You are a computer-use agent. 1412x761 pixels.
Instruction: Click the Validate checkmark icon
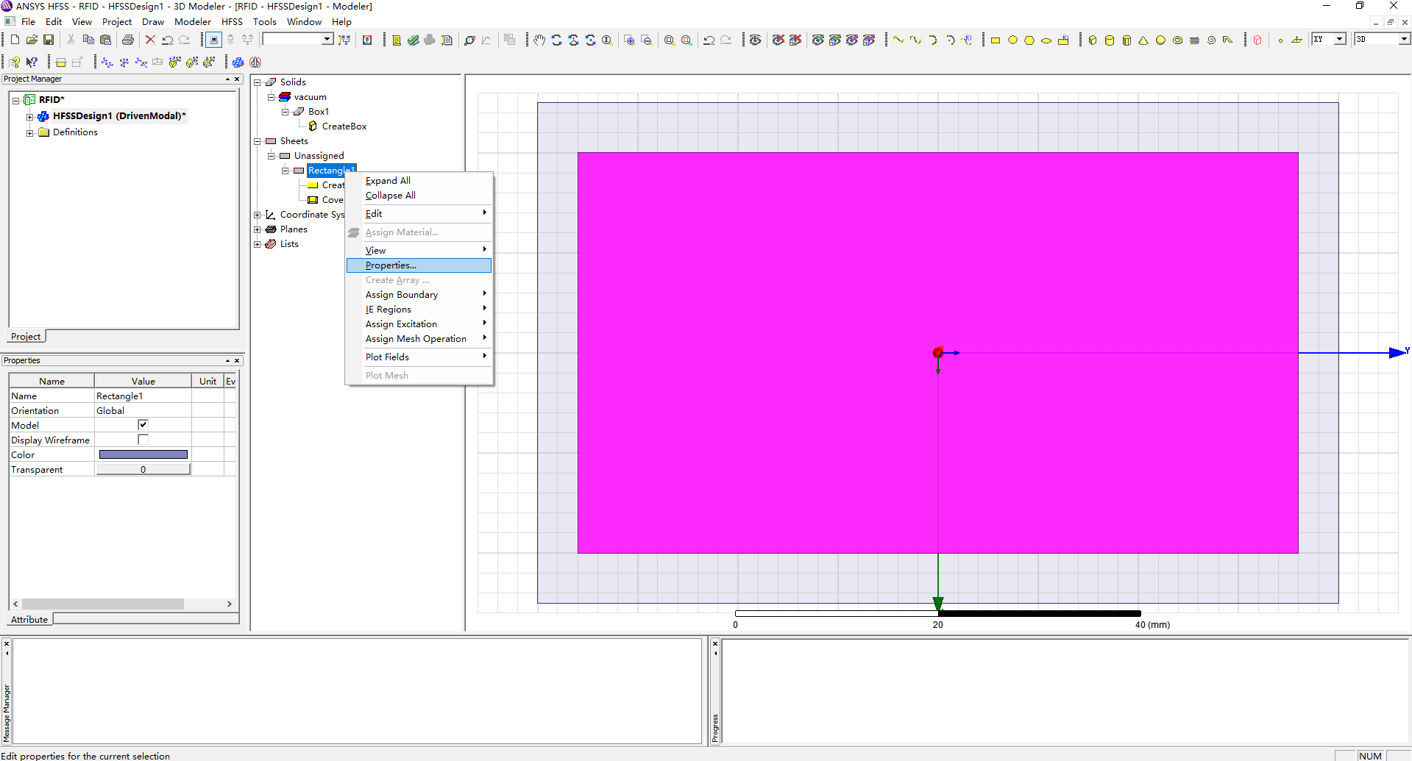click(414, 40)
